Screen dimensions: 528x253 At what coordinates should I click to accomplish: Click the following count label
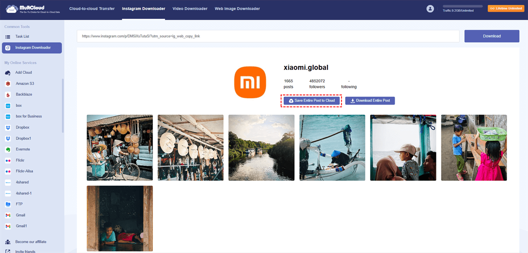click(x=349, y=87)
